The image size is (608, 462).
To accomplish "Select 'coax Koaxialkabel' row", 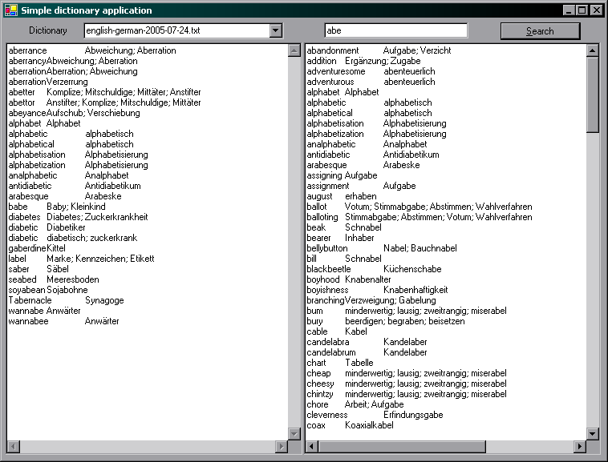I will coord(351,426).
